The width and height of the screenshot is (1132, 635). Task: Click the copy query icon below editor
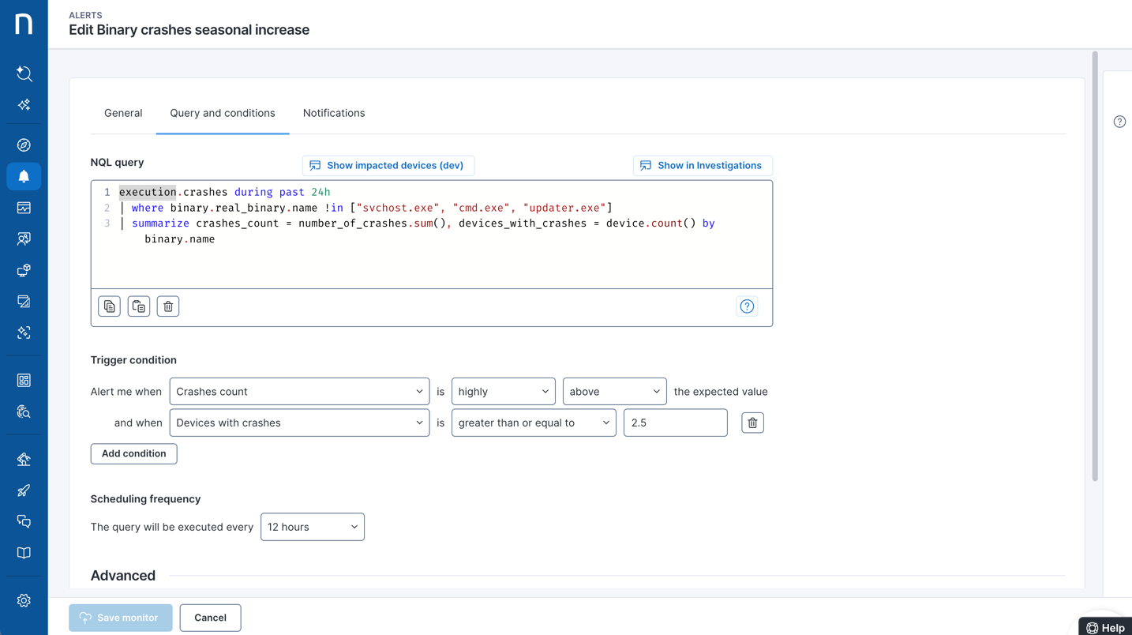(x=109, y=306)
